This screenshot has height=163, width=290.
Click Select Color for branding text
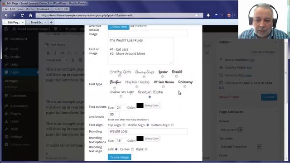152,139
